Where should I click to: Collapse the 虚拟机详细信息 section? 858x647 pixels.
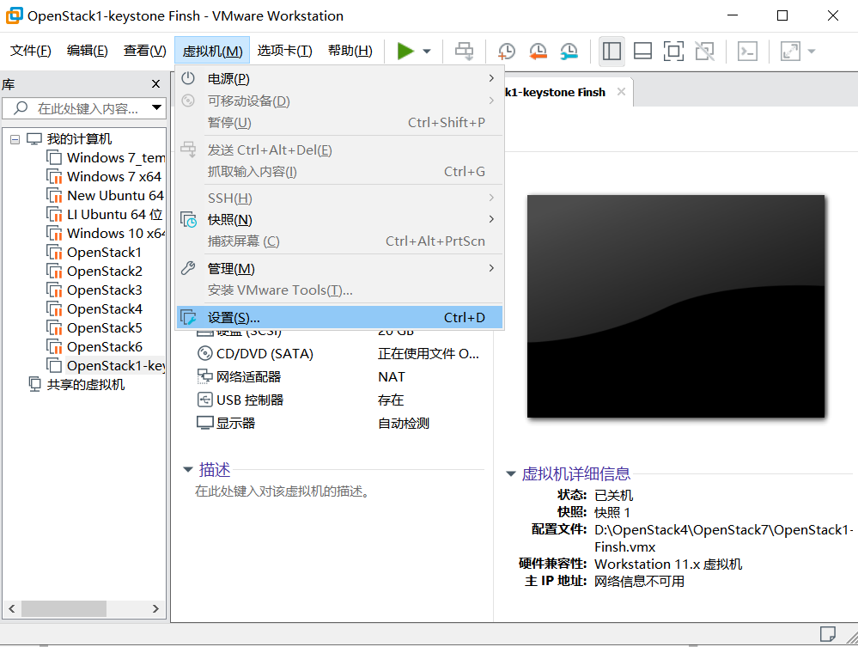[x=511, y=473]
